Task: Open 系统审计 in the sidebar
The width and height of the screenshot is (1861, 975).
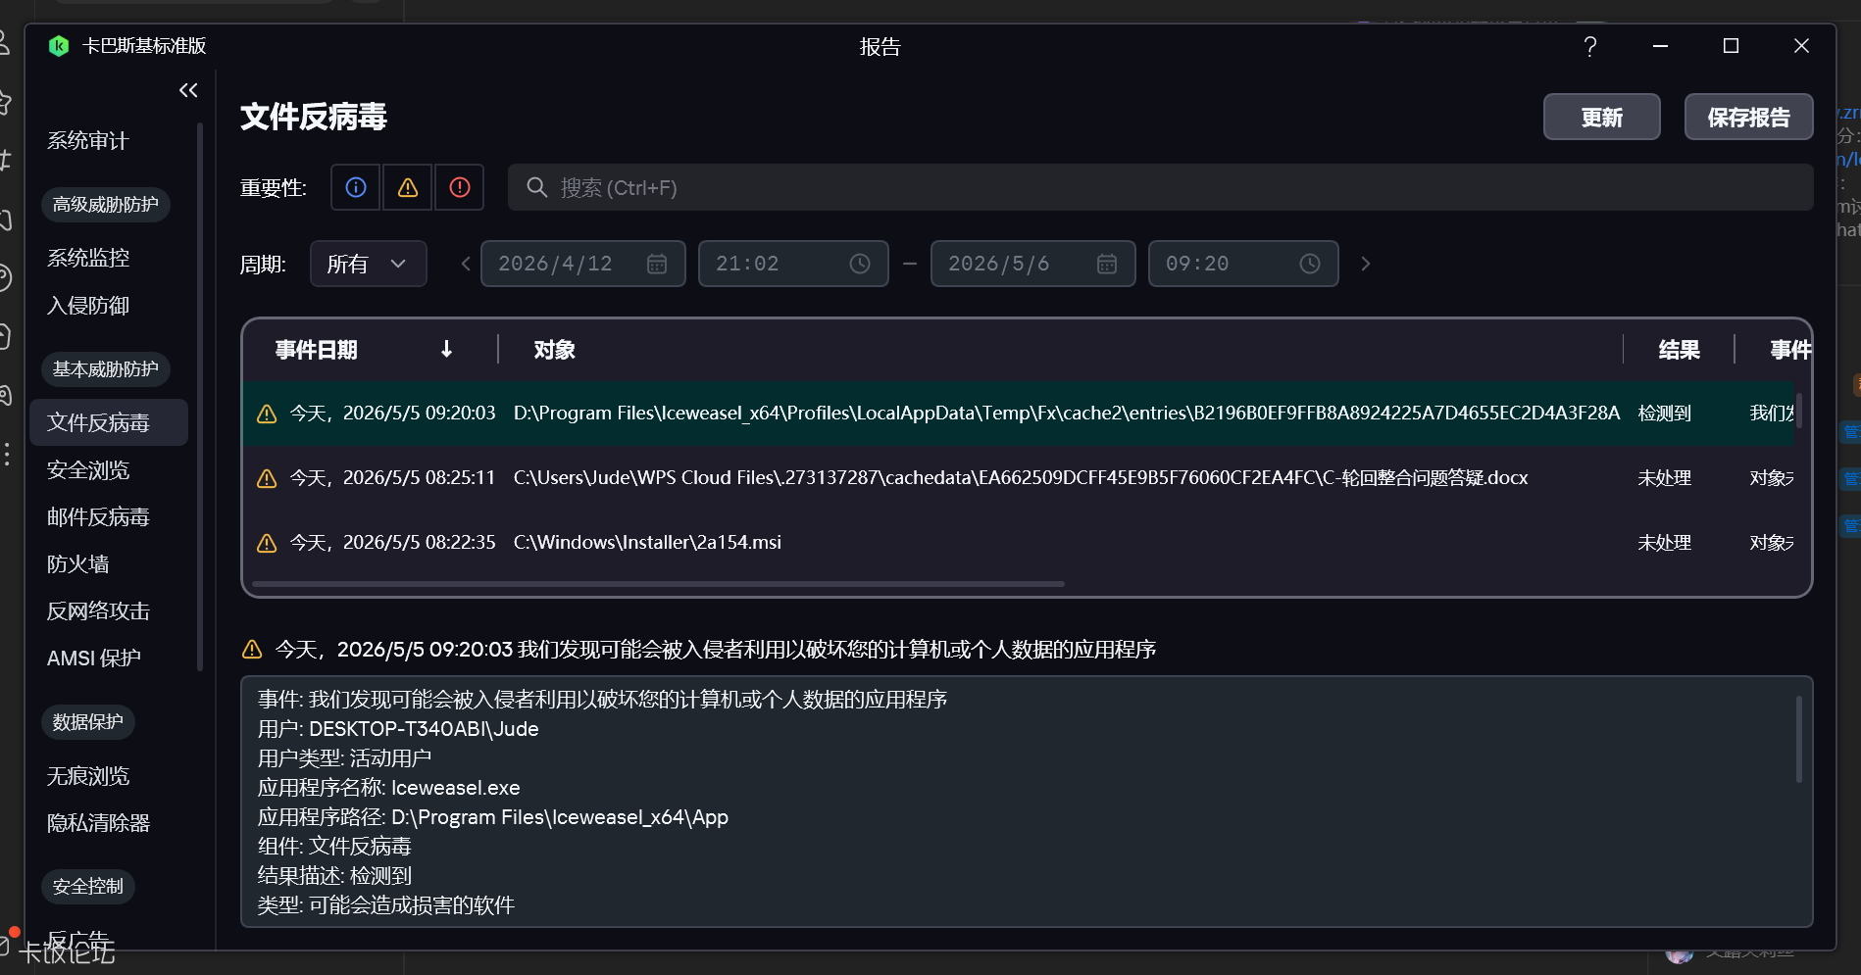Action: (88, 141)
